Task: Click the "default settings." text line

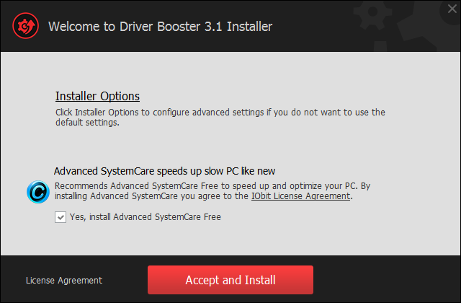Action: (x=87, y=122)
